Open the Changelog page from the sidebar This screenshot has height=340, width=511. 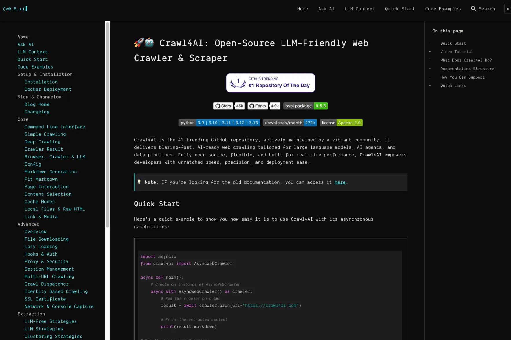[x=37, y=112]
